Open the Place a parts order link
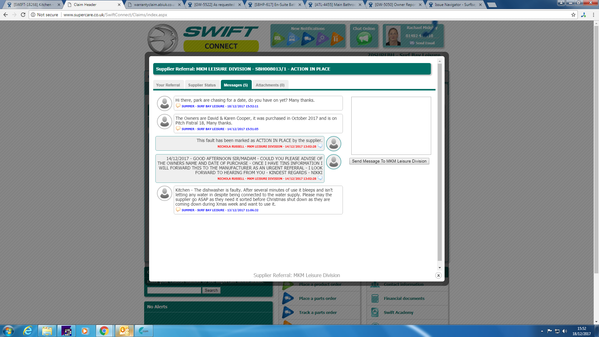The width and height of the screenshot is (599, 337). [x=317, y=298]
